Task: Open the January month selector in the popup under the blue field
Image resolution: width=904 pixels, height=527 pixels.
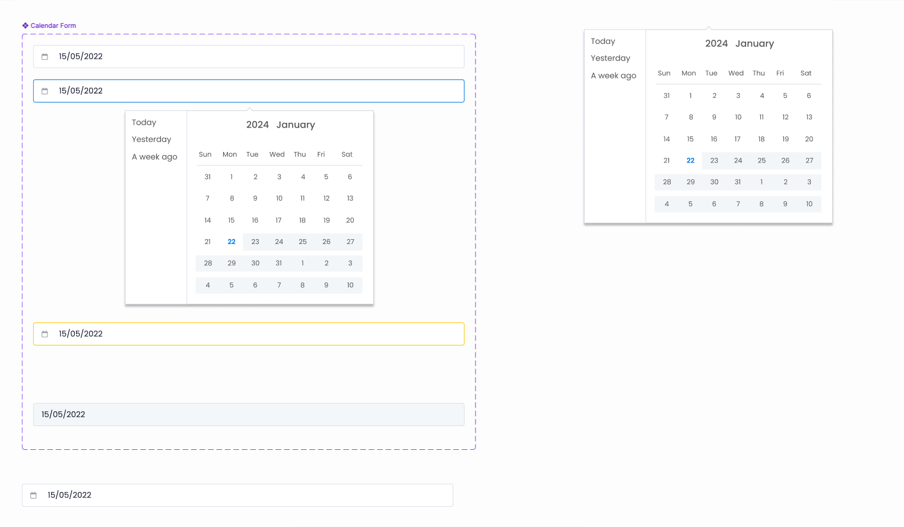Action: 296,125
